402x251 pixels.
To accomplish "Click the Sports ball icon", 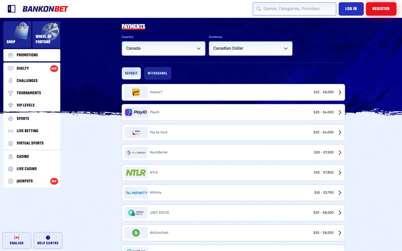I will coord(10,119).
